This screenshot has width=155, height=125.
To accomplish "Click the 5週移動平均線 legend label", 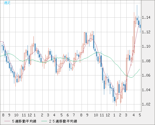I will 24,121.
